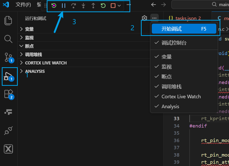Open the 文件(F) menu

23,5
